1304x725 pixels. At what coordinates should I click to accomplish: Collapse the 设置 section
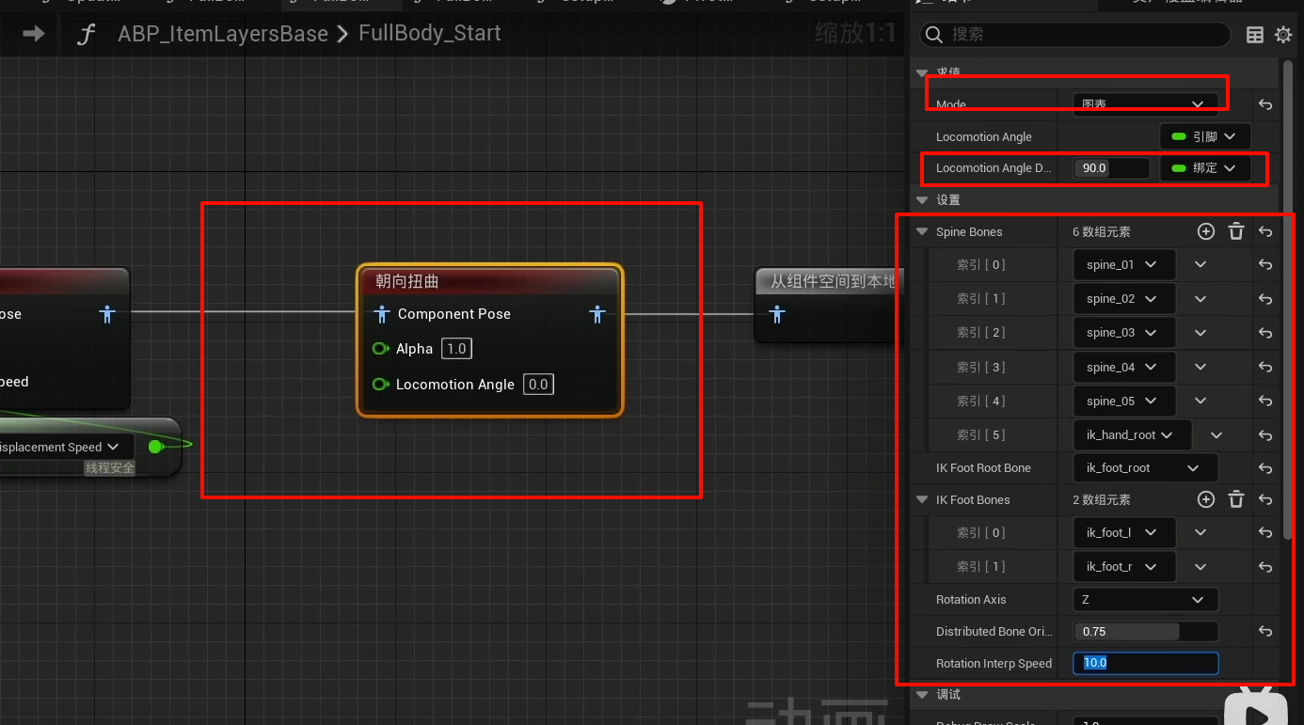[x=922, y=200]
